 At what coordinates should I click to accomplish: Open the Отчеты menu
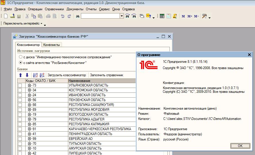point(91,9)
